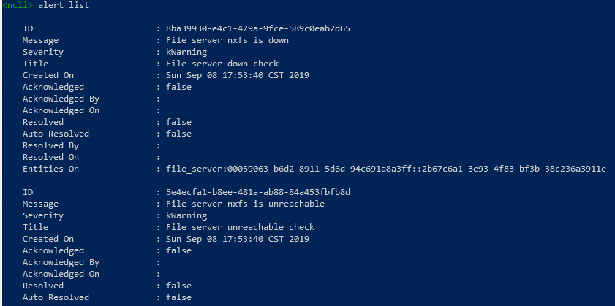Click the second alert's Resolved false value
This screenshot has height=306, width=615.
tap(179, 286)
